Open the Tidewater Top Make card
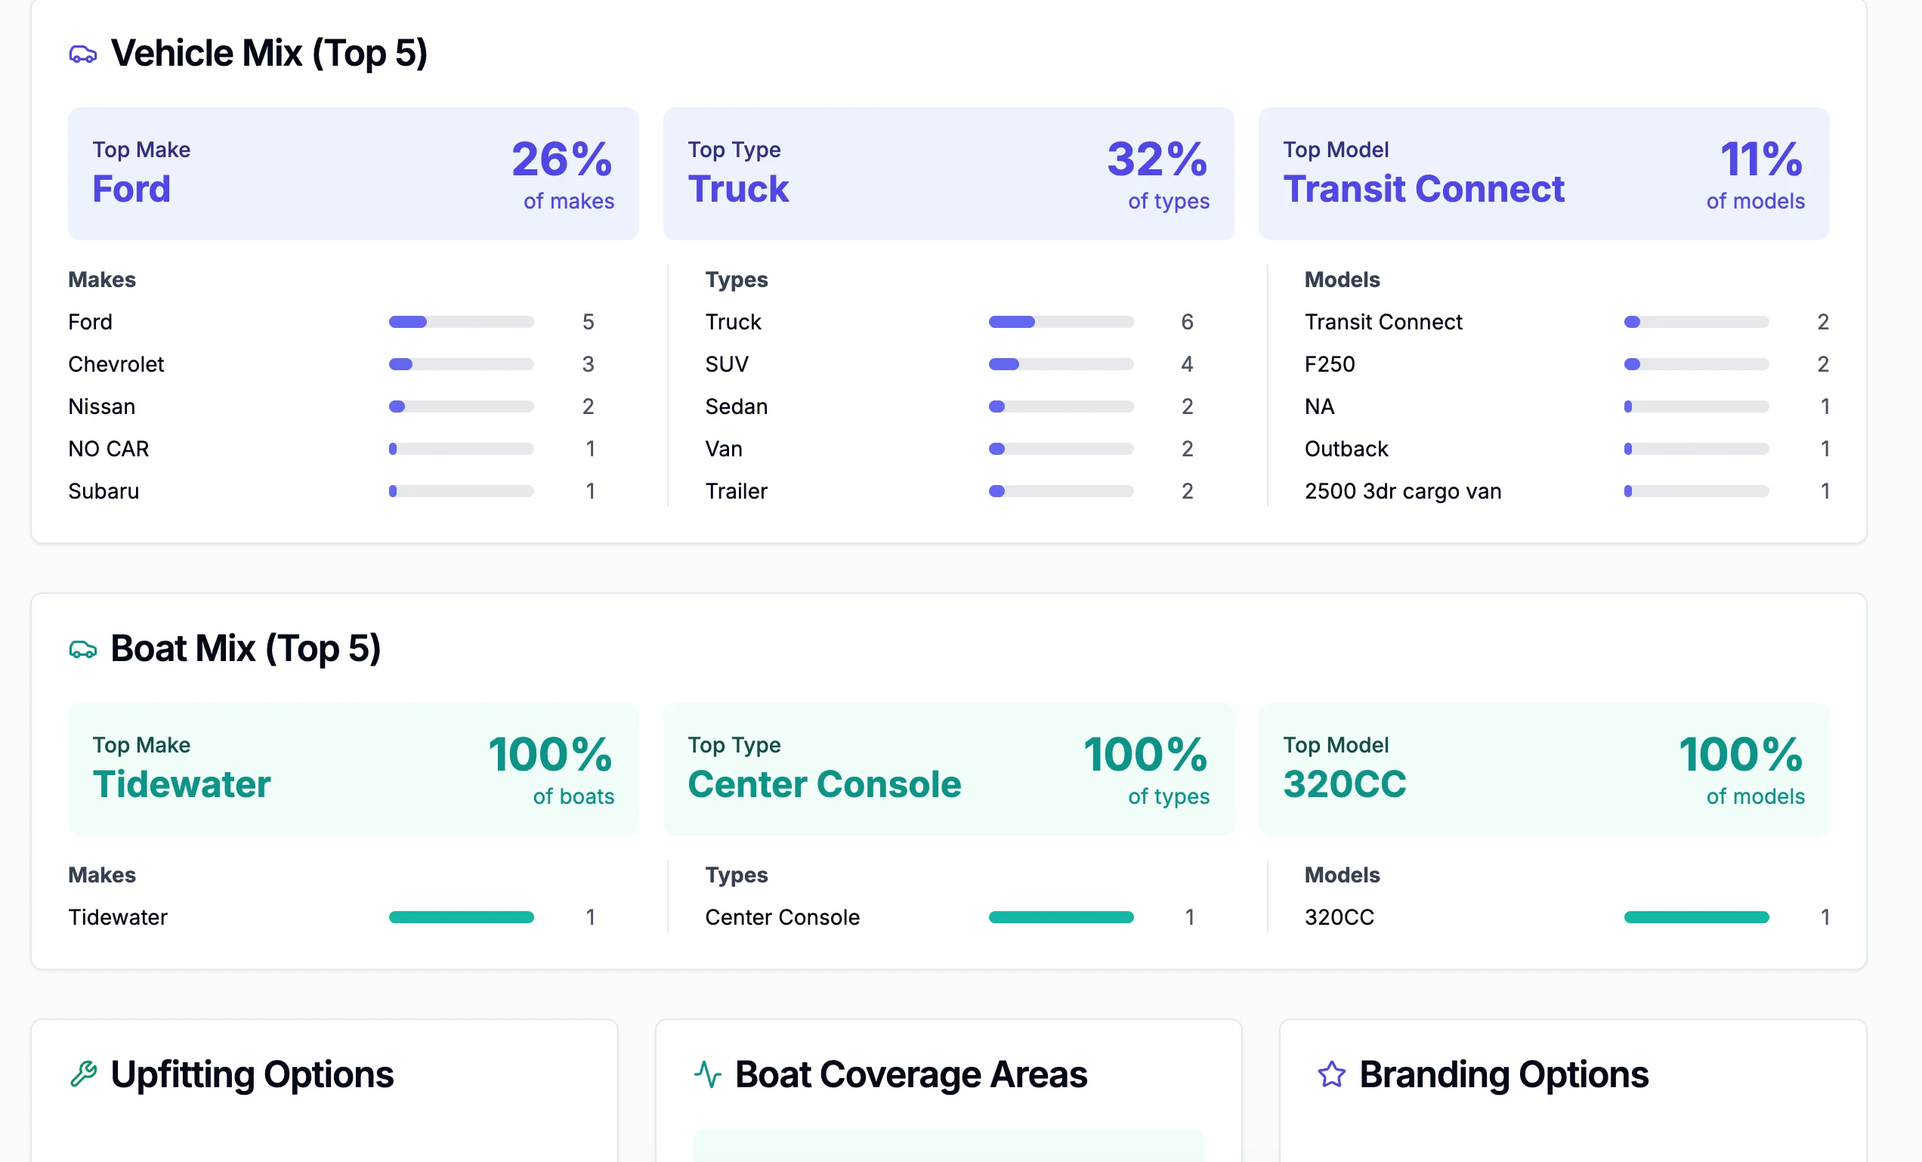The width and height of the screenshot is (1922, 1162). click(x=354, y=769)
